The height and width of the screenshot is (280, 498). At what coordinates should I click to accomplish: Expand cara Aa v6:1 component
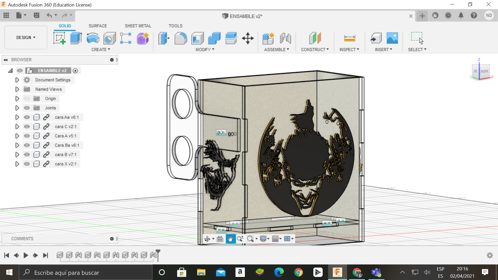click(x=17, y=117)
